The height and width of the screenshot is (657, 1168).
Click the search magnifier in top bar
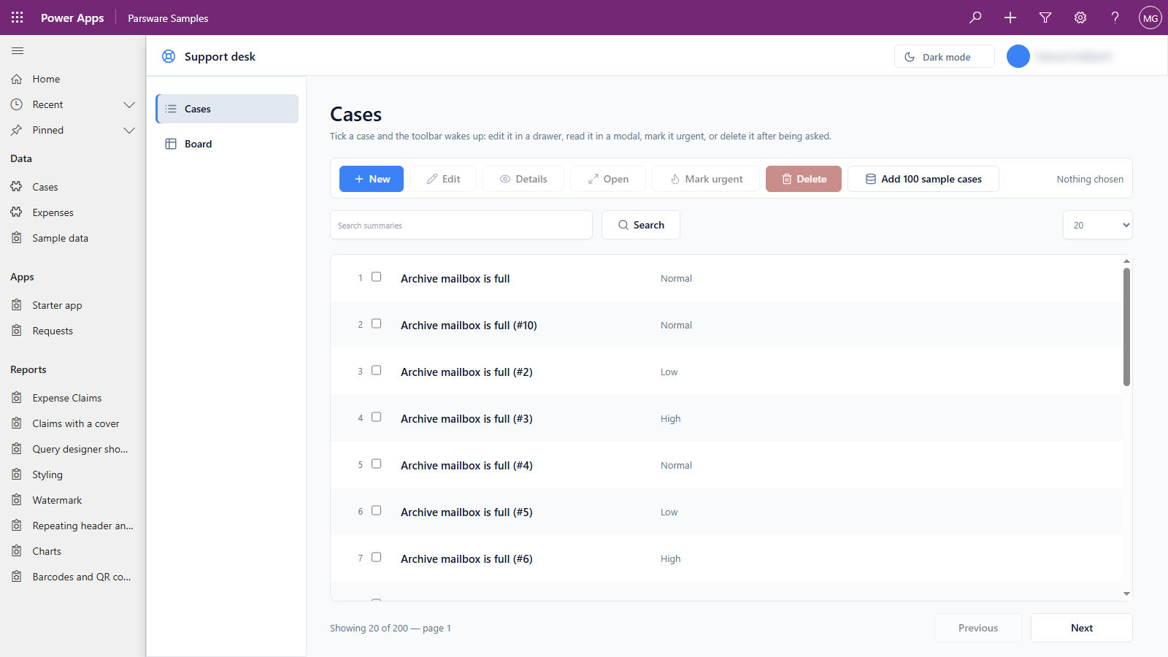tap(975, 18)
